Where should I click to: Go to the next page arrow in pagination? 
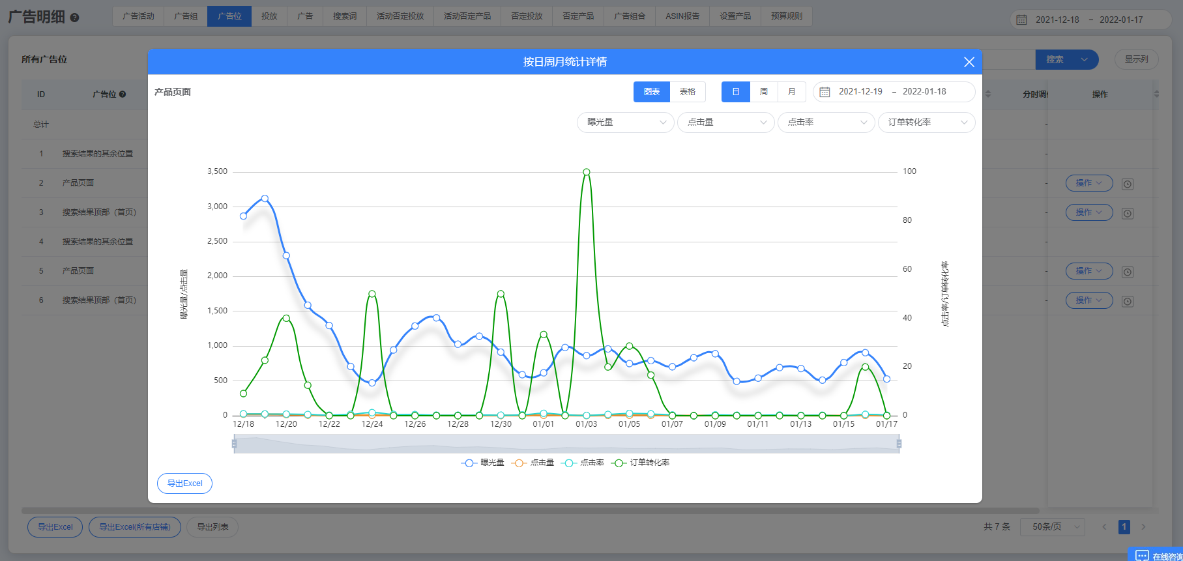click(1143, 527)
